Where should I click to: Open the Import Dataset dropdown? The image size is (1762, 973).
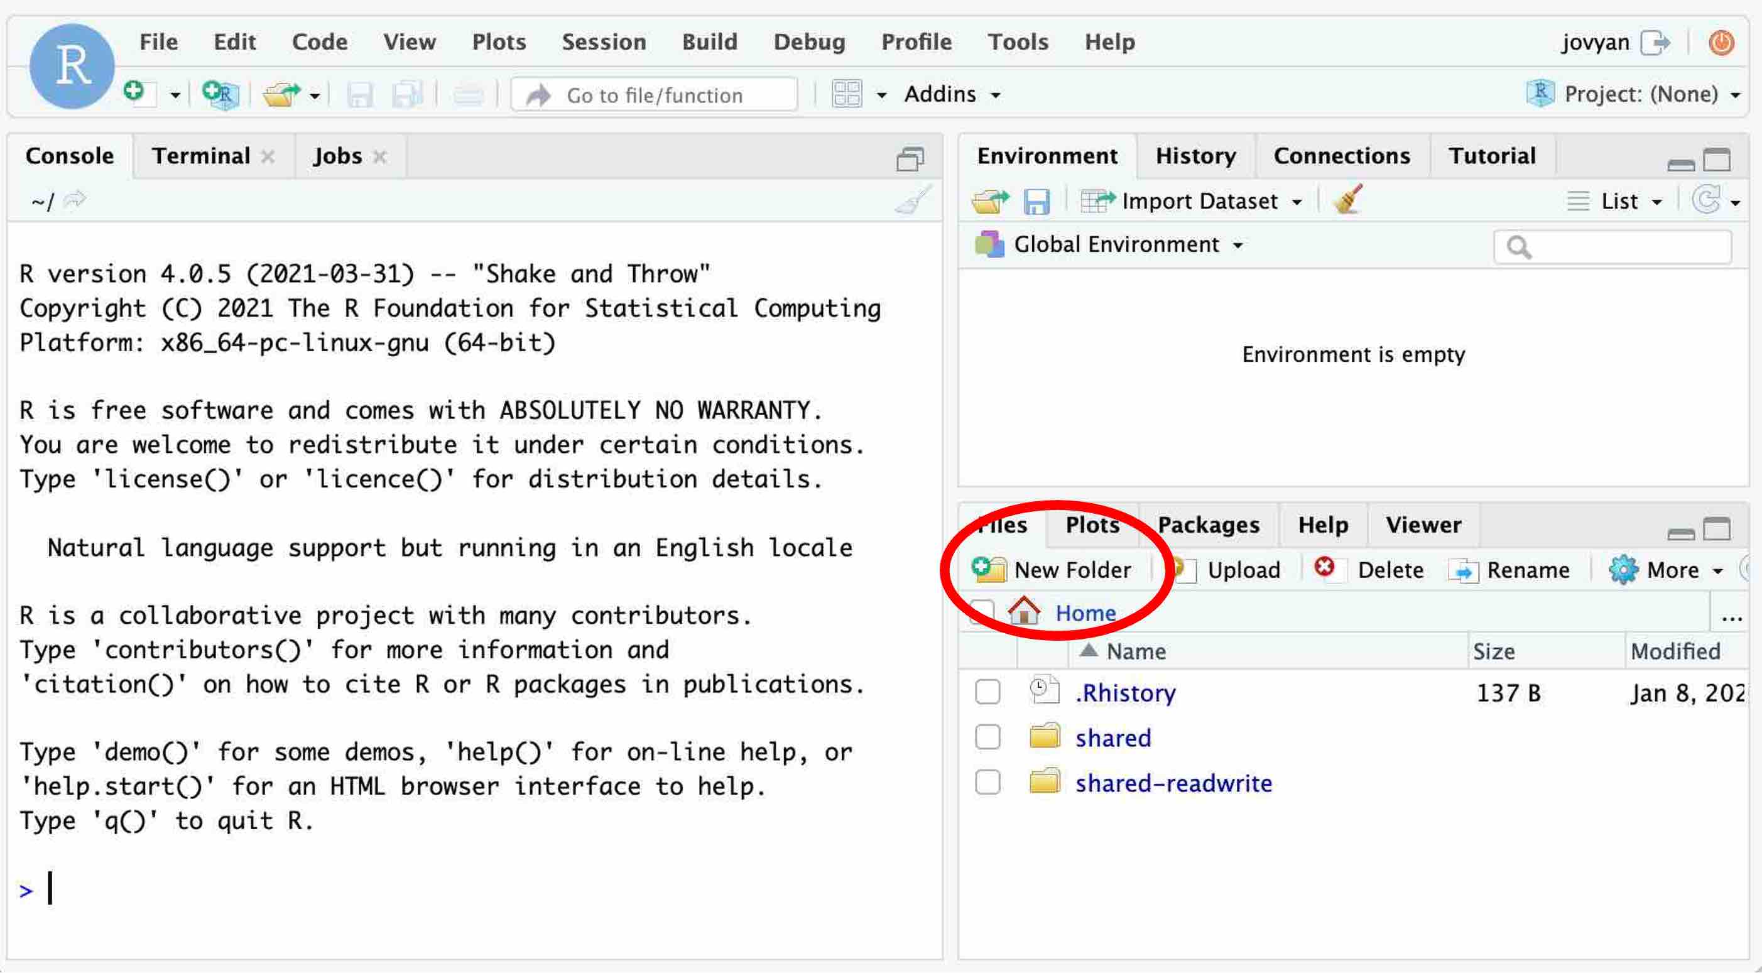tap(1192, 201)
